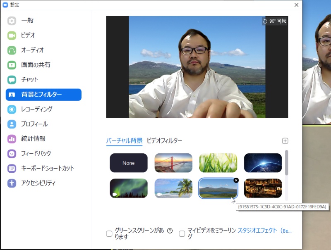Enable グリーンスクリーンがあります checkbox
The height and width of the screenshot is (250, 331).
tap(109, 233)
